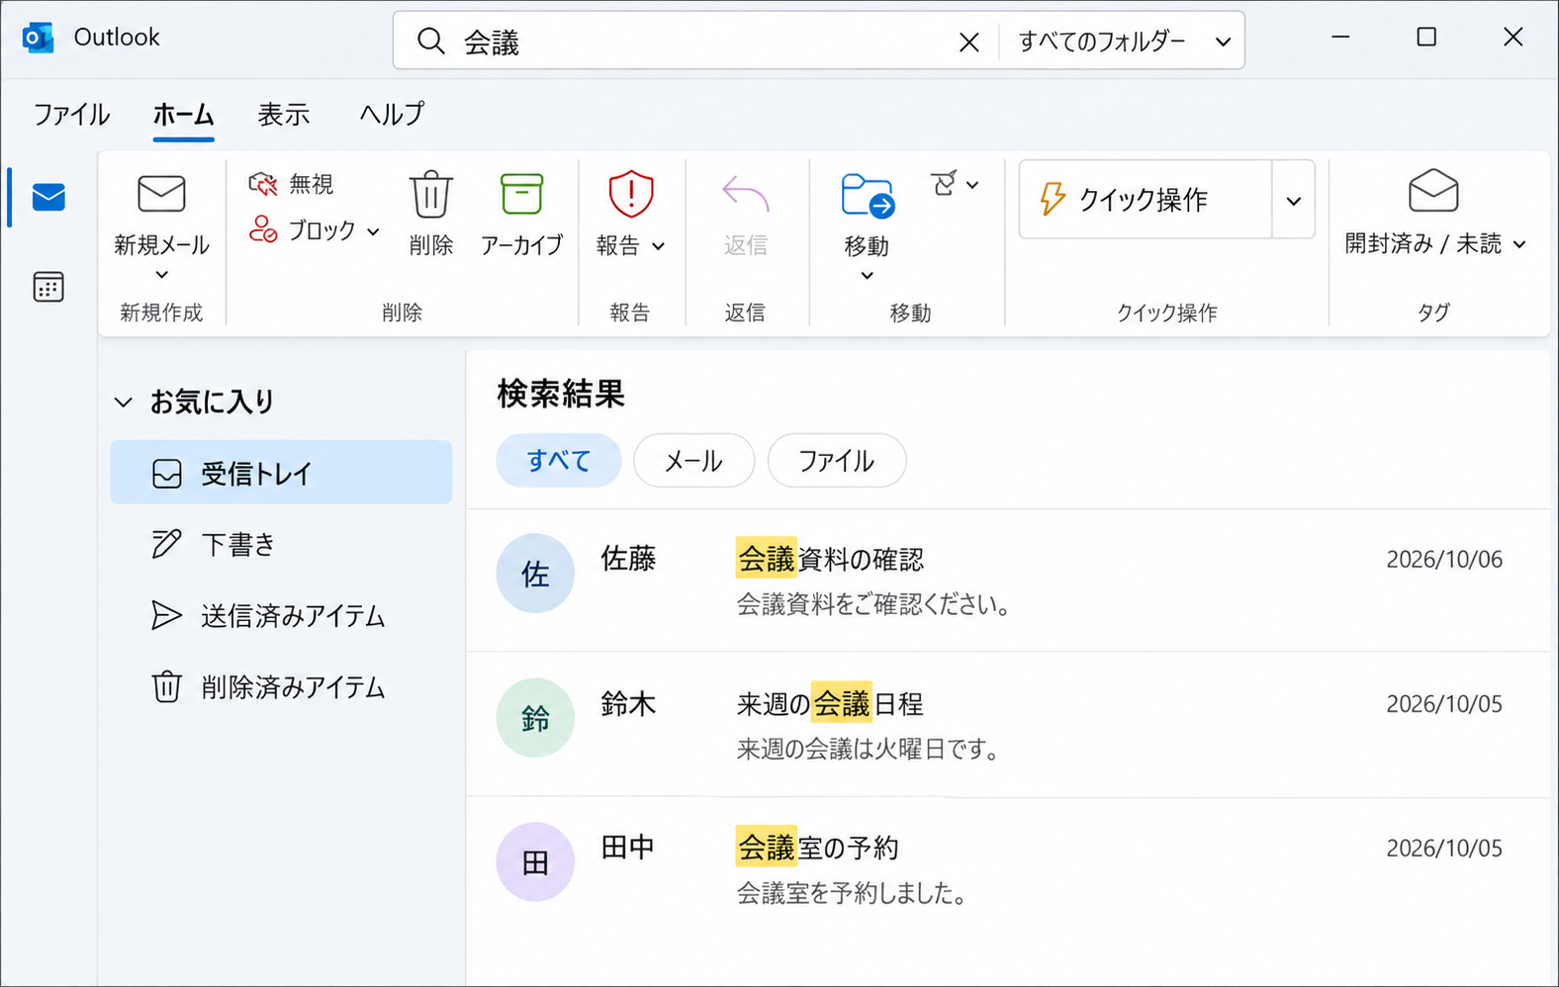Click the 2026/10/05 date on 鈴木's email
Viewport: 1559px width, 987px height.
pos(1444,704)
